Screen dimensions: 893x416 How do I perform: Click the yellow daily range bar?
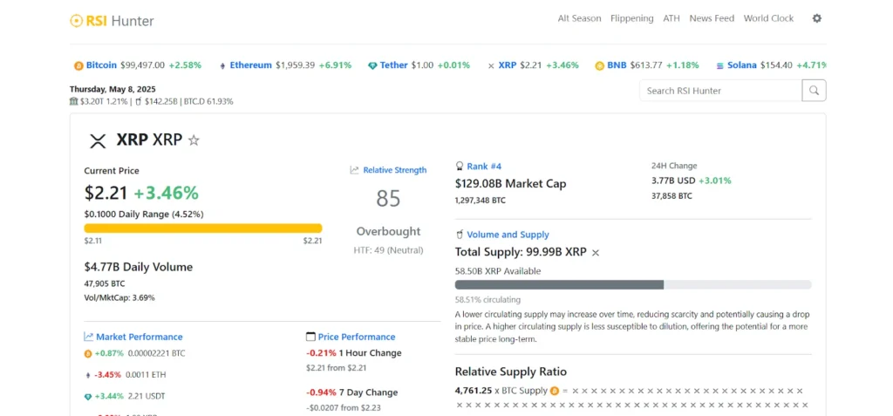pos(202,228)
